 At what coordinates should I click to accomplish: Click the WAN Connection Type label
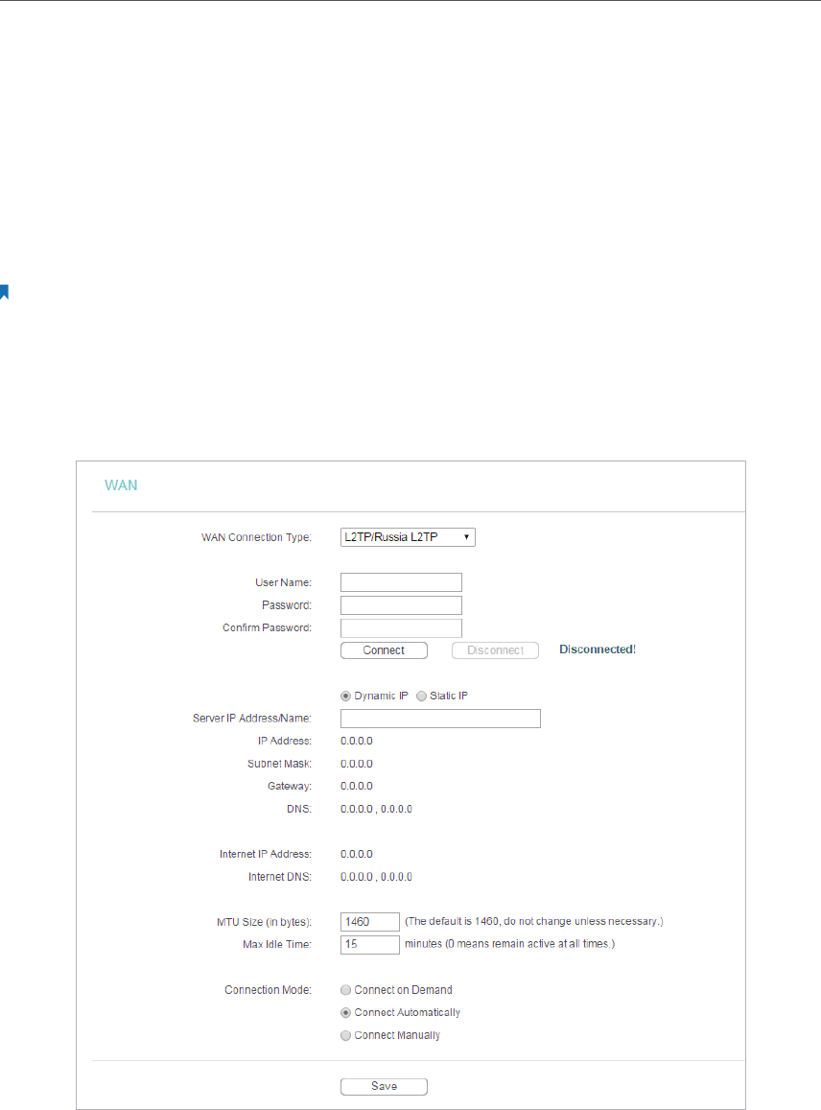tap(256, 537)
